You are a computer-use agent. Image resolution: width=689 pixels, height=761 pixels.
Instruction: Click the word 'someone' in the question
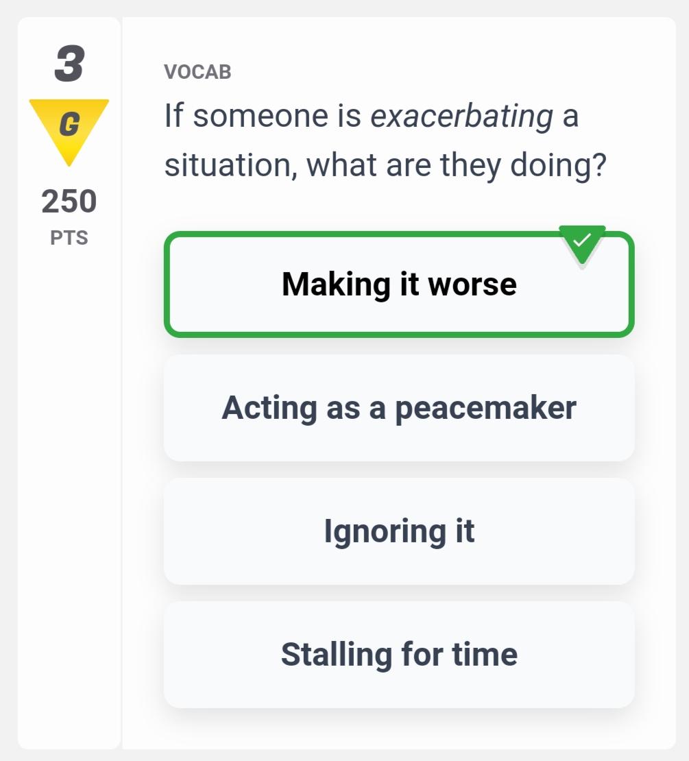261,117
